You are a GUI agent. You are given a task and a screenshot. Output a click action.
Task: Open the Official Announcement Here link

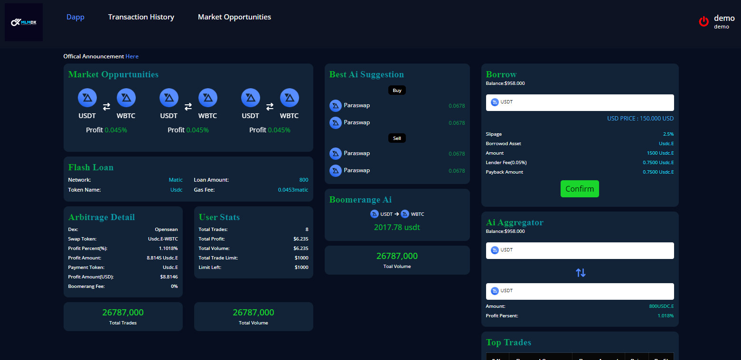(x=132, y=56)
